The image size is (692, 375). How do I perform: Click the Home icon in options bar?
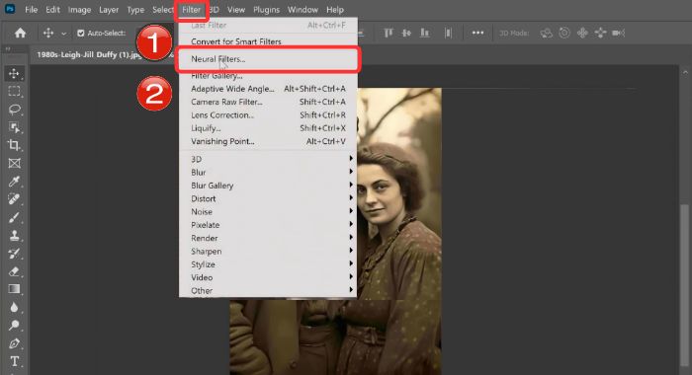tap(21, 33)
